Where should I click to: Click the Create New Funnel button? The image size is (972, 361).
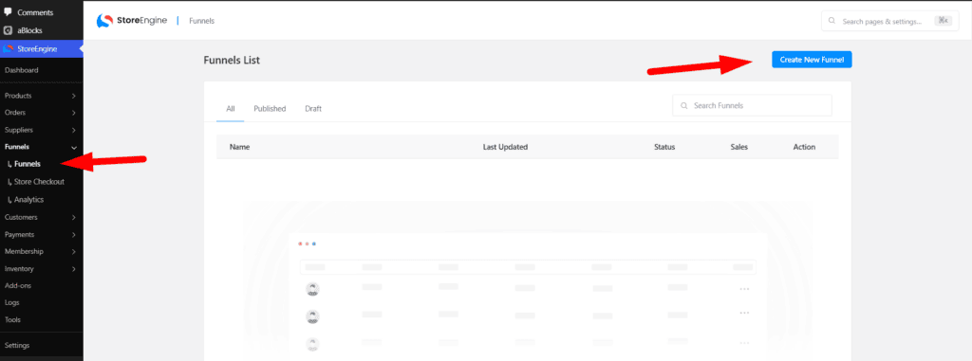(x=812, y=60)
